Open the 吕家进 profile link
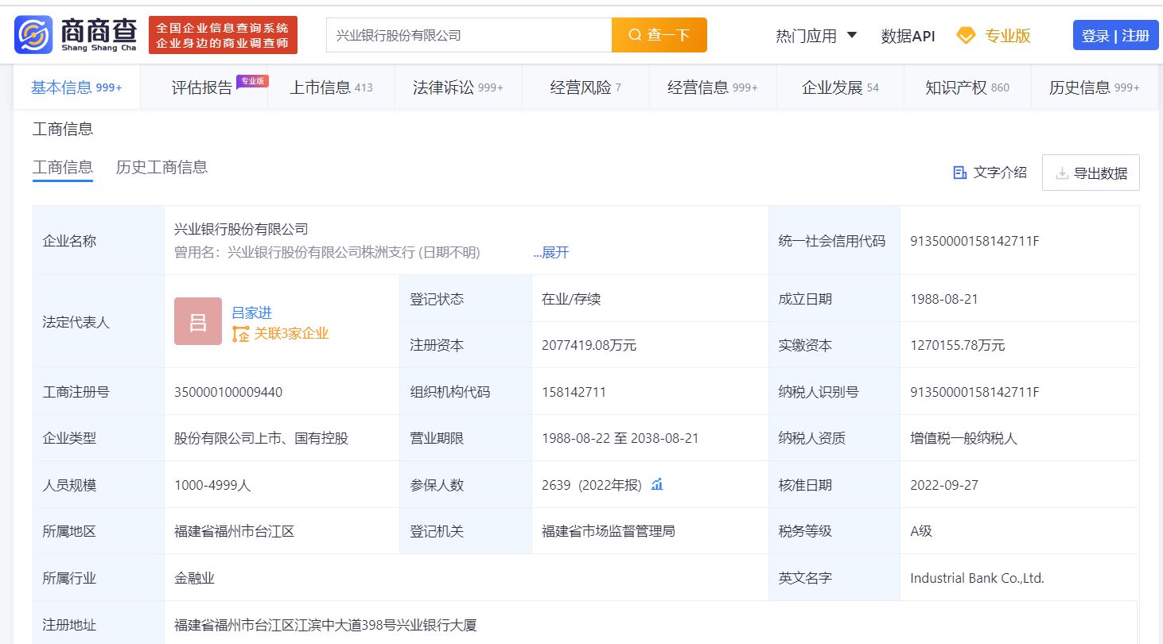 (251, 312)
